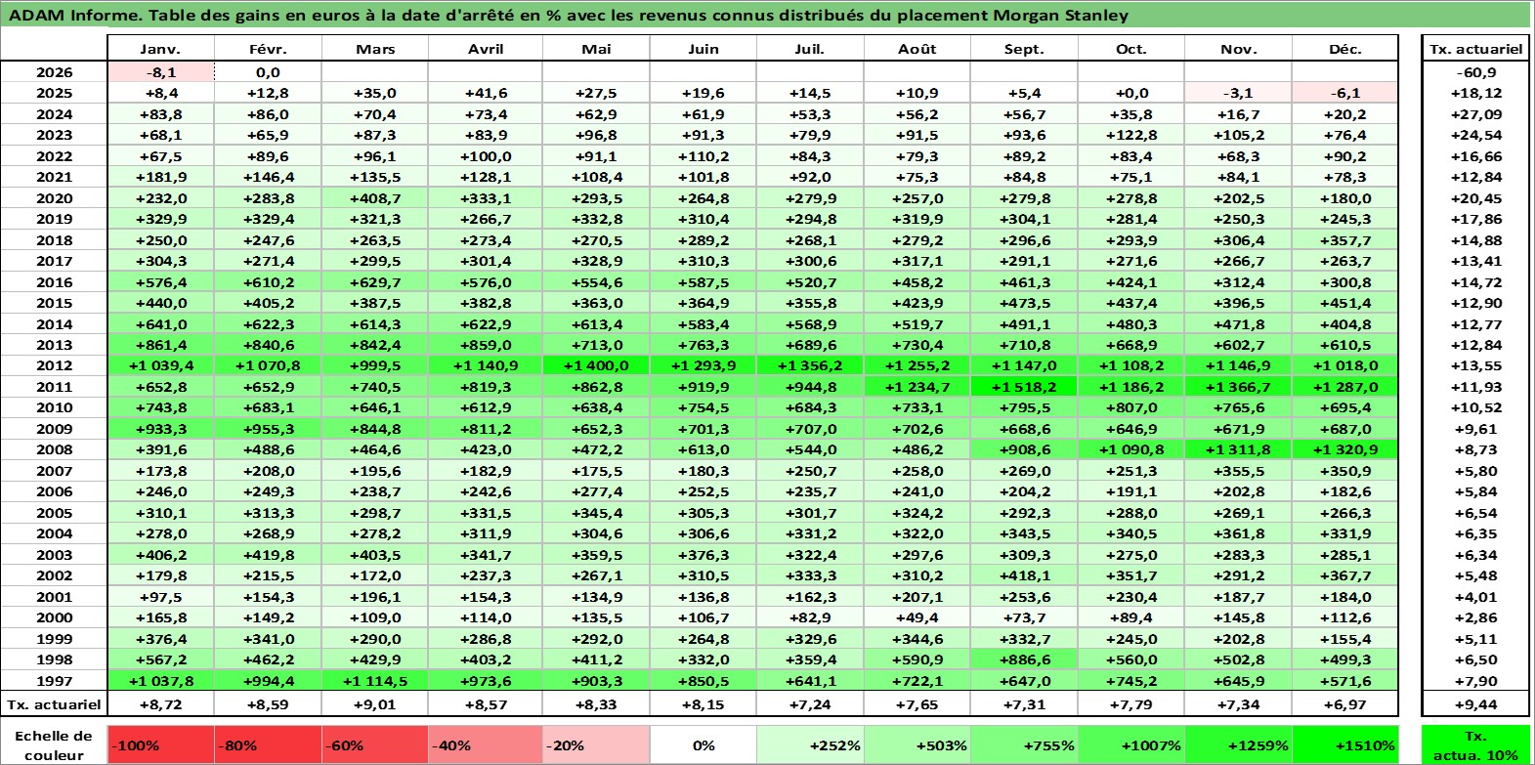1535x765 pixels.
Task: Click the +122,8 cell in October 2023
Action: pyautogui.click(x=1131, y=135)
